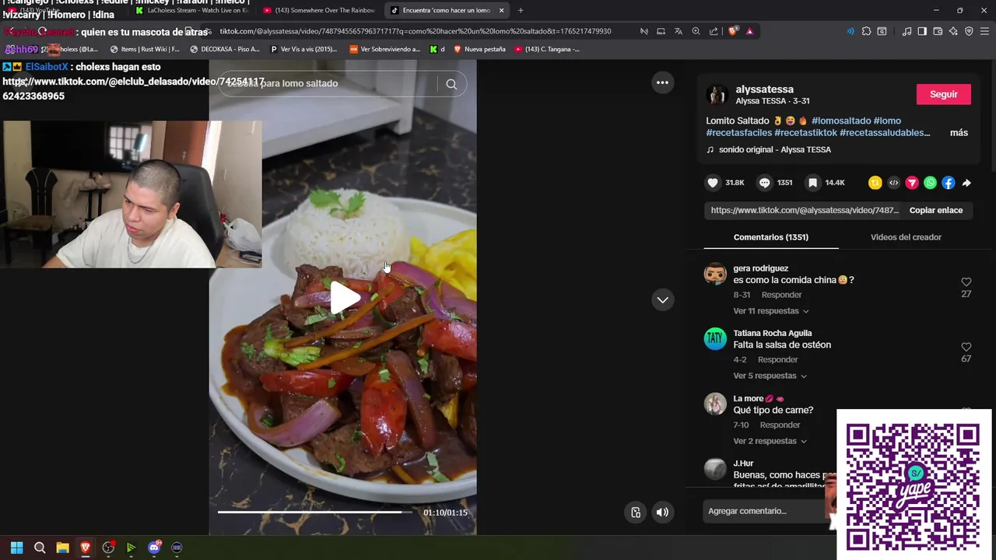The height and width of the screenshot is (560, 996).
Task: Select the Comentarios (1351) tab
Action: (x=771, y=237)
